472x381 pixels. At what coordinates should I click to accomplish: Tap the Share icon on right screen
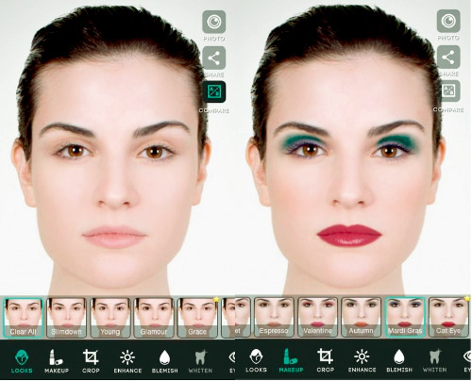[x=448, y=58]
